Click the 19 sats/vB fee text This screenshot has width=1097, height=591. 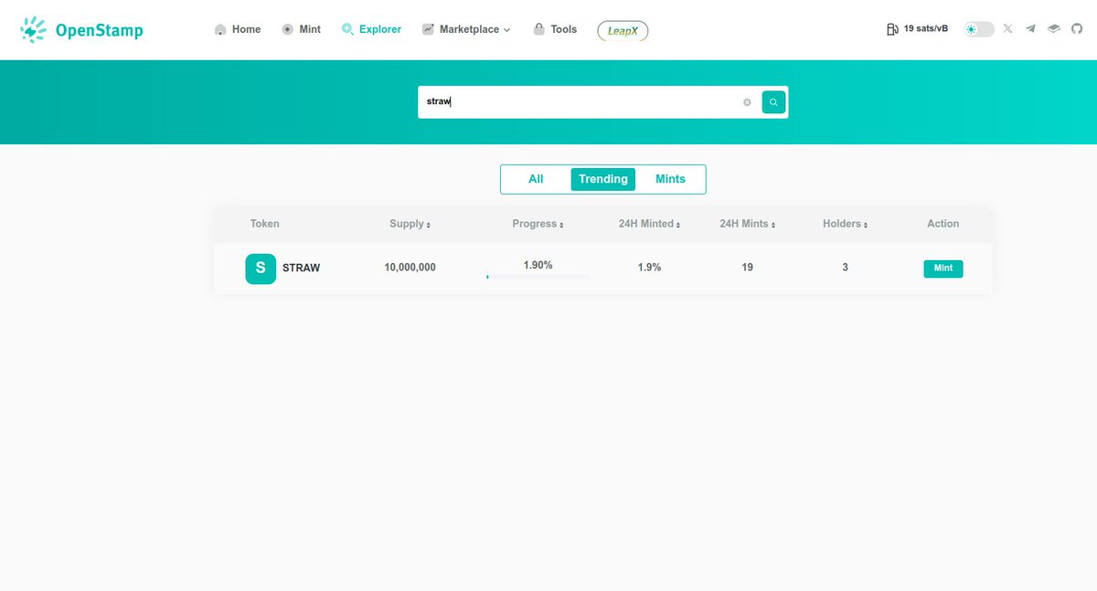(x=926, y=29)
